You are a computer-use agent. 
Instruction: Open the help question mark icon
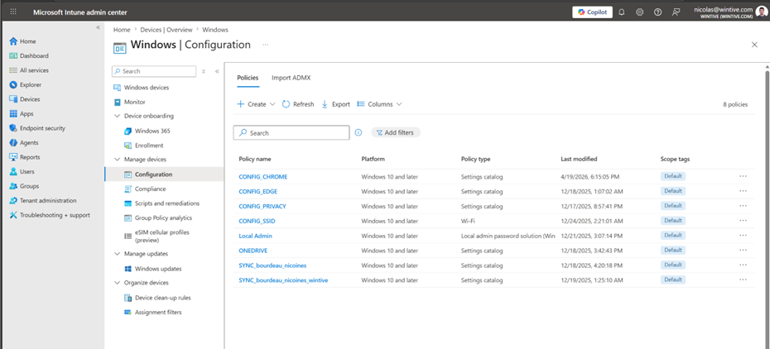(x=657, y=12)
